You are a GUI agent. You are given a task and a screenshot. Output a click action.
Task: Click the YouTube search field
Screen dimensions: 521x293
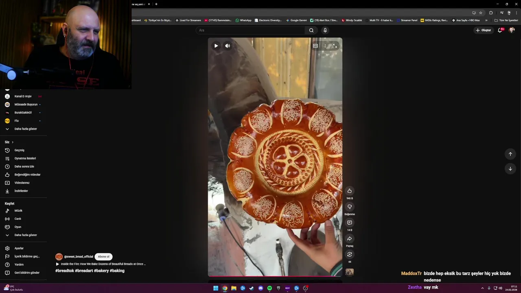pos(250,30)
